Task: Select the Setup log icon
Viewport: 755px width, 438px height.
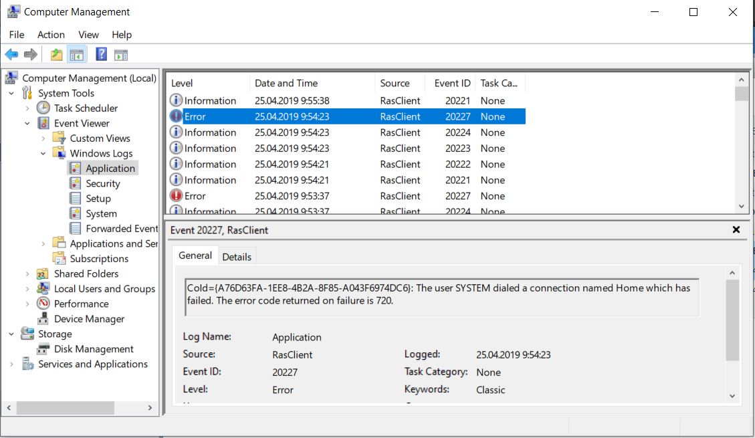Action: (x=75, y=199)
